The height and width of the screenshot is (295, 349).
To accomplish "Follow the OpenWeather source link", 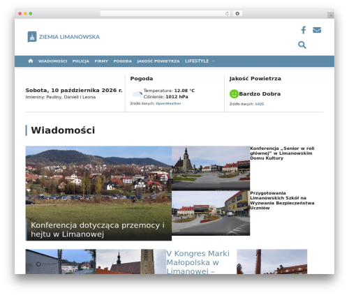I will point(168,103).
